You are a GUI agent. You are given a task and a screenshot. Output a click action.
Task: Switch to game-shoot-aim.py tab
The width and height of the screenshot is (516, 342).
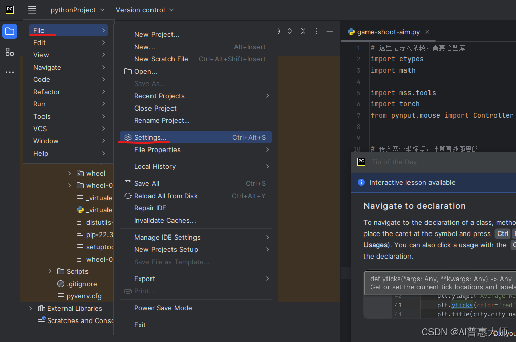pyautogui.click(x=389, y=32)
